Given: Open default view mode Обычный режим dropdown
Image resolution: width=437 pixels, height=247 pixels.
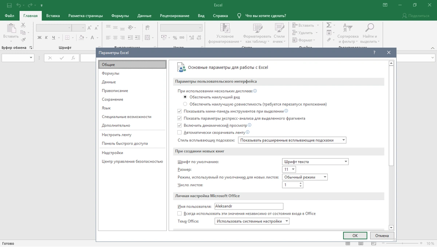Looking at the screenshot, I should [305, 177].
